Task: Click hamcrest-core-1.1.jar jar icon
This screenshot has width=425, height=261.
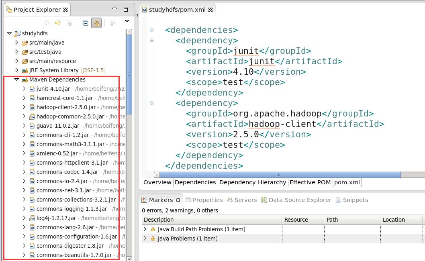Action: (x=32, y=98)
